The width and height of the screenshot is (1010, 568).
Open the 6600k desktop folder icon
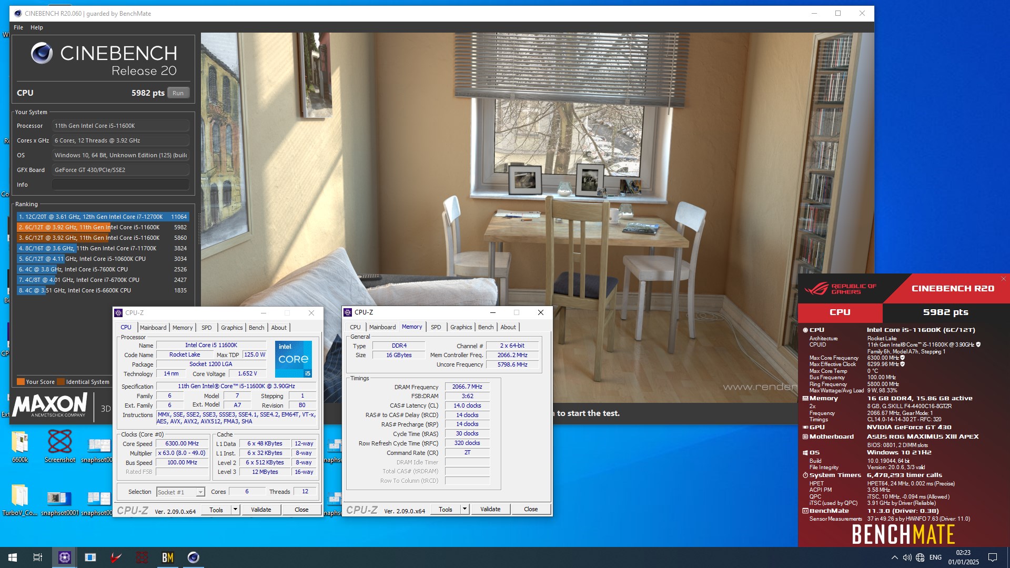(20, 442)
